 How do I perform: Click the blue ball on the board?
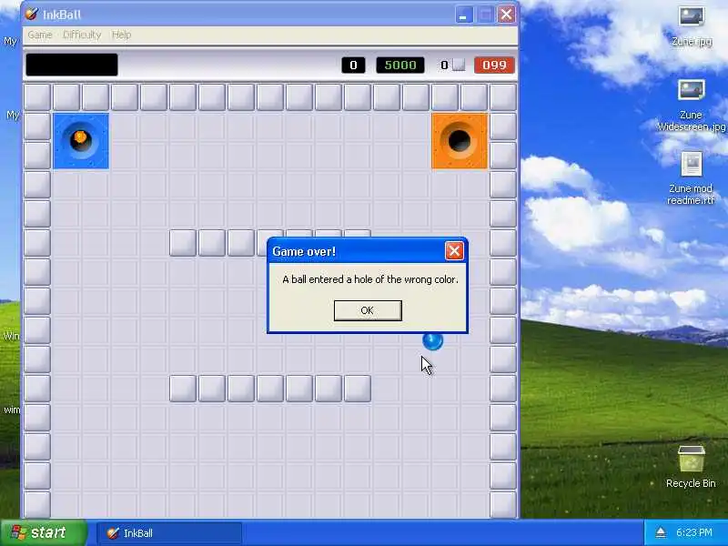point(433,340)
